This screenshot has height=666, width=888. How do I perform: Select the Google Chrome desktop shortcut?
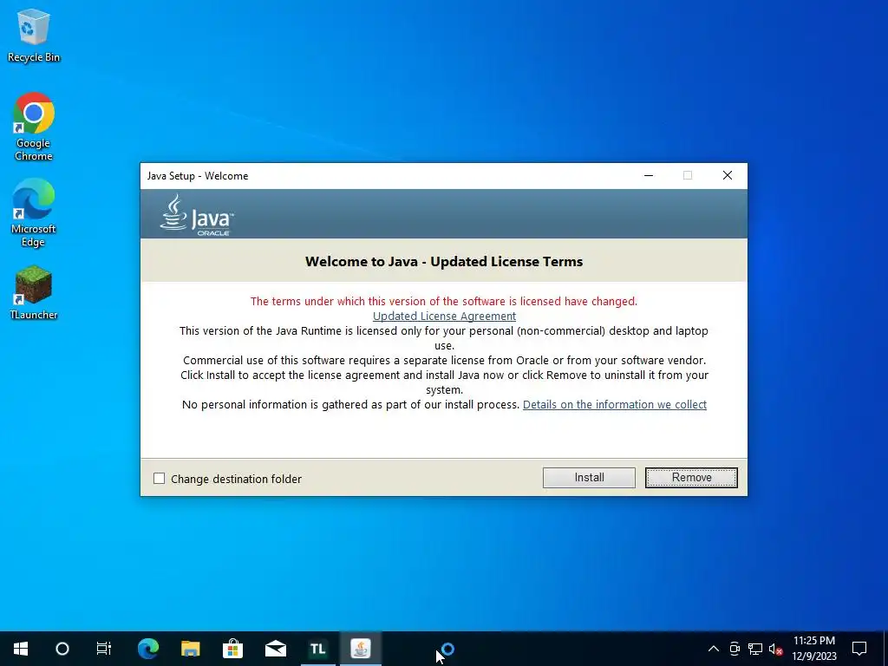pyautogui.click(x=34, y=127)
